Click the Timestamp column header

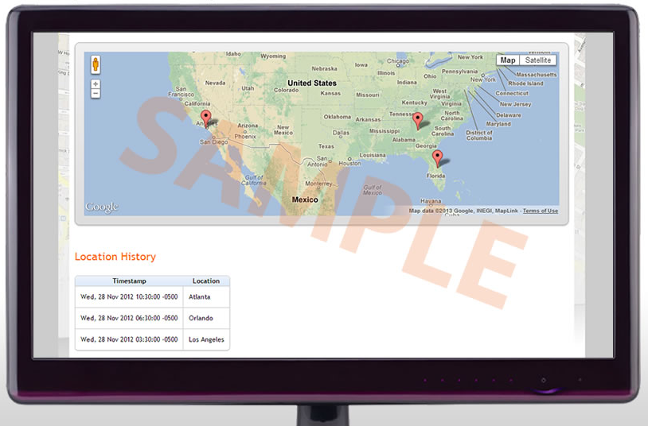(x=129, y=281)
